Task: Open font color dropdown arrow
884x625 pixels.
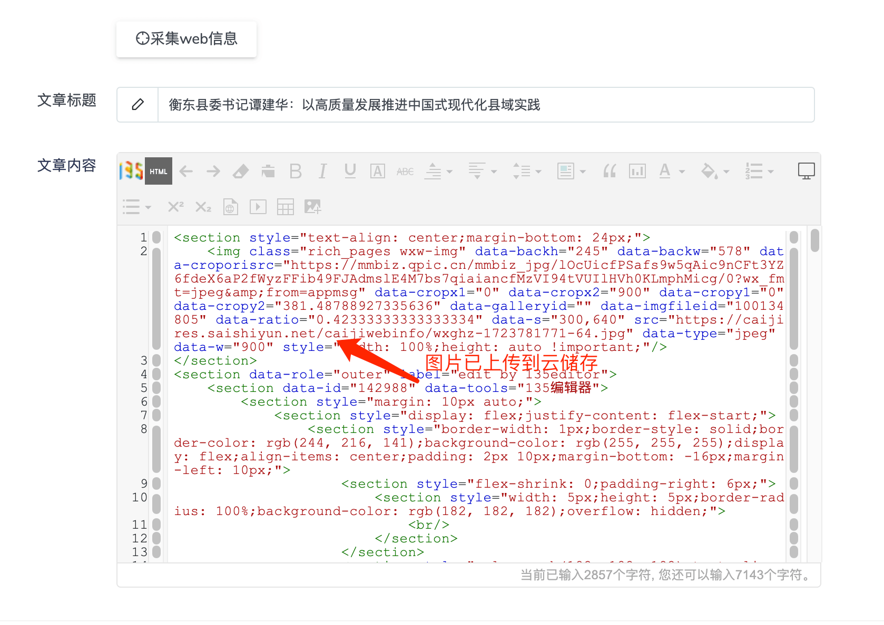Action: click(682, 172)
